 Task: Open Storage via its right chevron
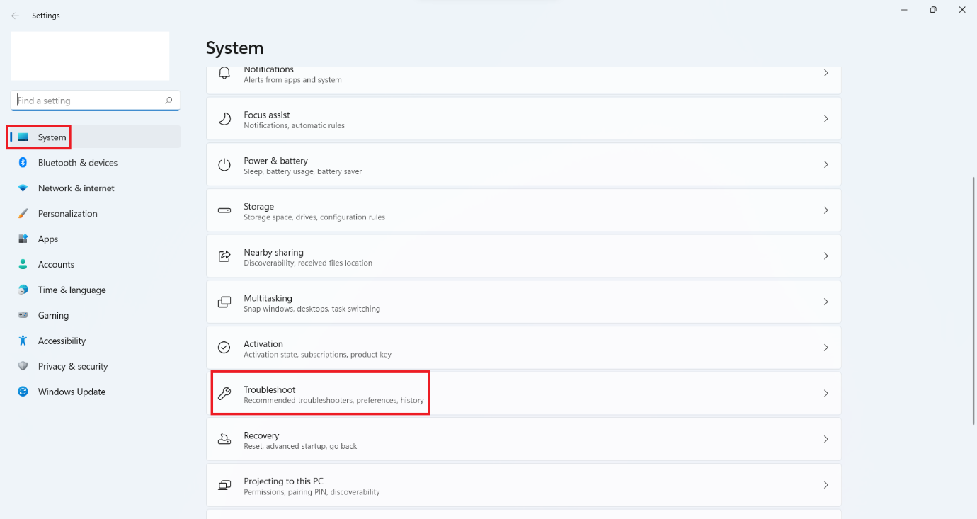[x=825, y=210]
